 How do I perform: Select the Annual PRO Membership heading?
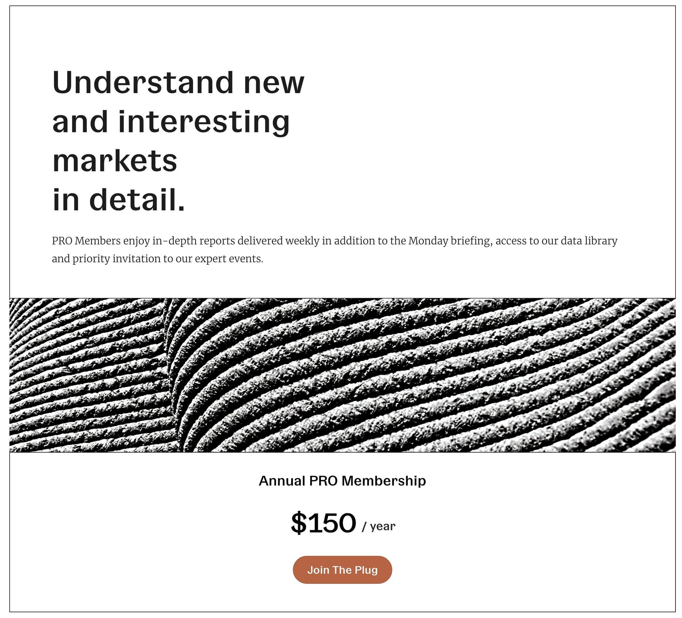click(342, 481)
